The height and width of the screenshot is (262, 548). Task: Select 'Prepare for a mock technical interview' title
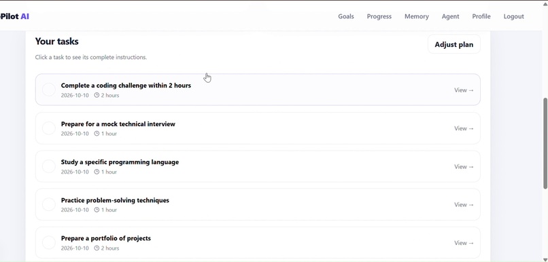click(x=118, y=124)
